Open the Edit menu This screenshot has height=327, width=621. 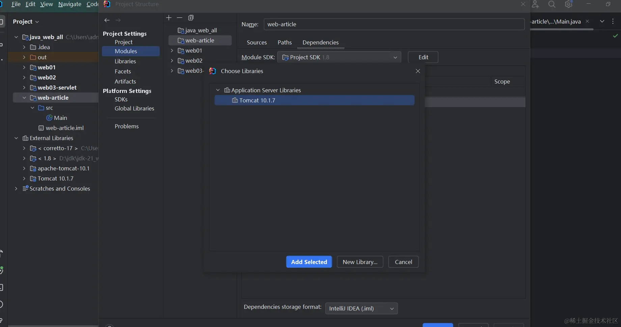[x=30, y=4]
